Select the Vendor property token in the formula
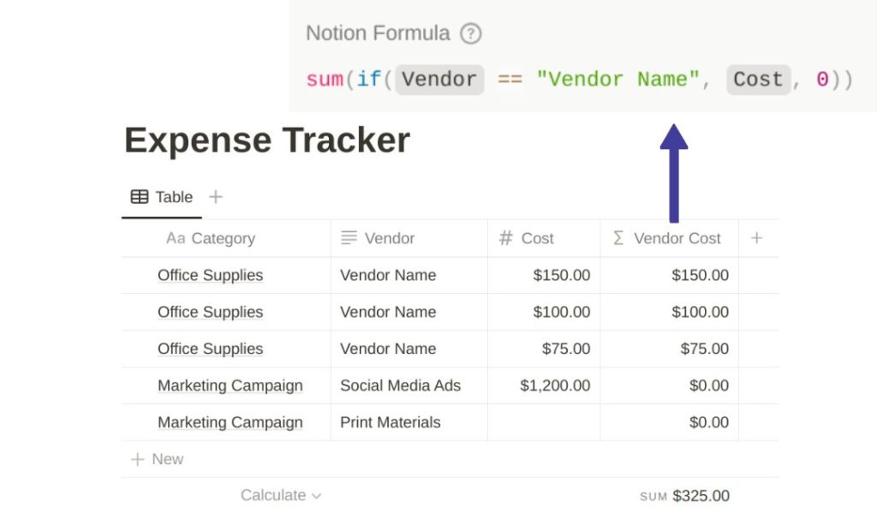877x526 pixels. click(x=438, y=79)
